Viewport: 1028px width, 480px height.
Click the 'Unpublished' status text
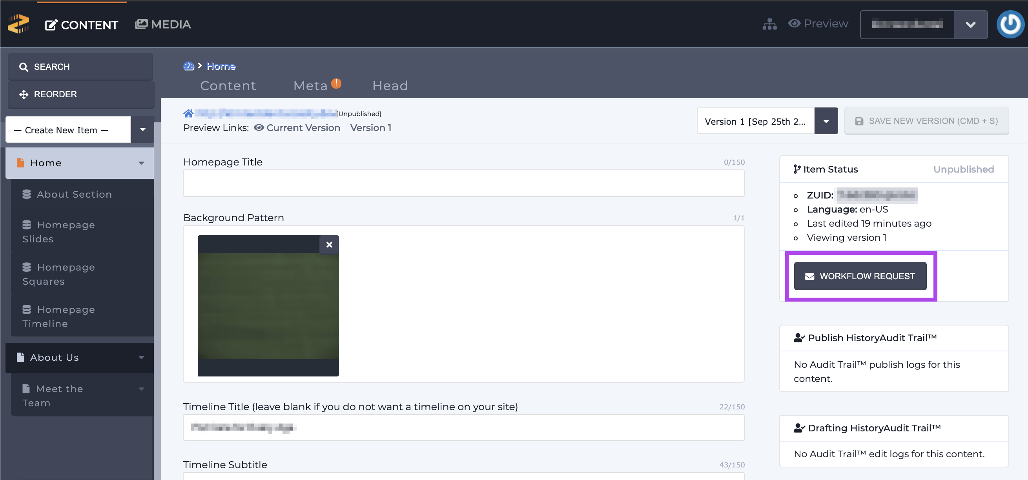click(963, 169)
